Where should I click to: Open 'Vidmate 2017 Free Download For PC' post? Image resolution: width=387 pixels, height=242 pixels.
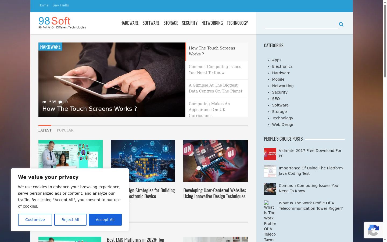pos(310,153)
